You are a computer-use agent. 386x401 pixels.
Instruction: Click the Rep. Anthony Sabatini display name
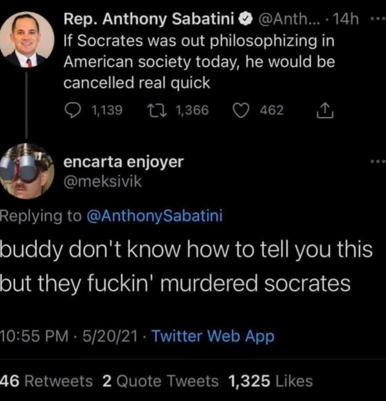149,19
